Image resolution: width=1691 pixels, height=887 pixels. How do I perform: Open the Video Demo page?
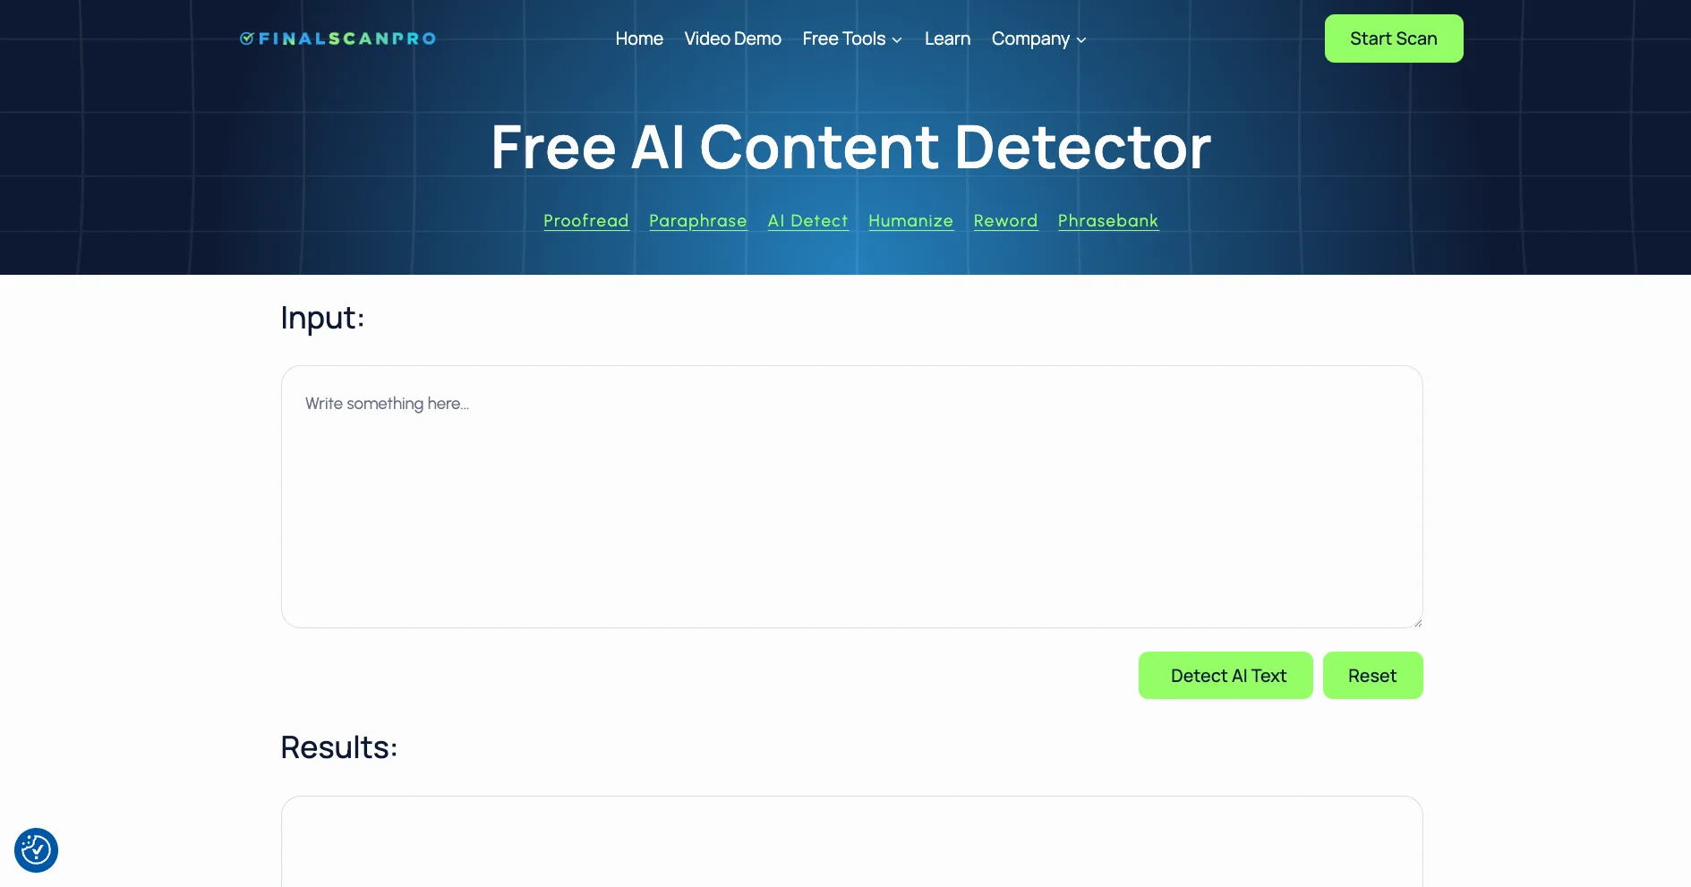[x=732, y=38]
